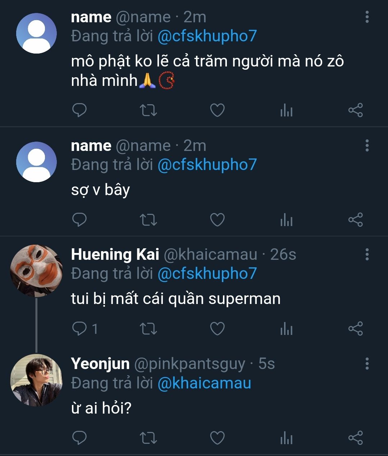View analytics for Huening Kai's tweet
Viewport: 388px width, 456px height.
286,328
